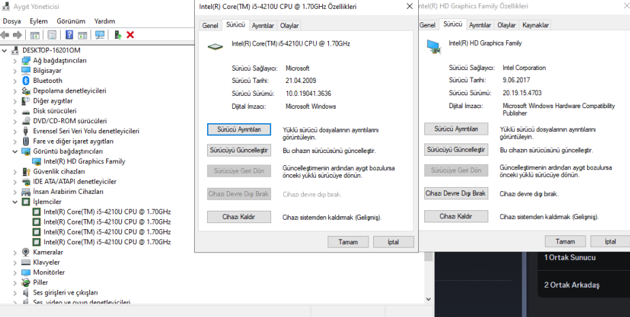Switch to Olaylar tab in CPU properties dialog

[x=289, y=25]
